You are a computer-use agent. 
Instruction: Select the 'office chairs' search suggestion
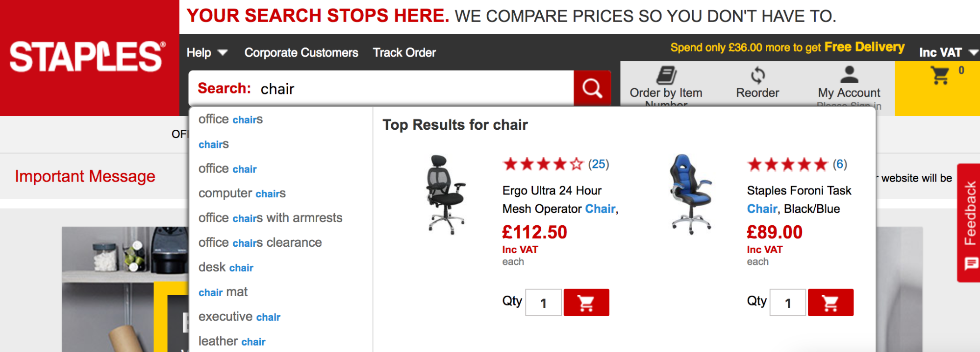point(230,119)
